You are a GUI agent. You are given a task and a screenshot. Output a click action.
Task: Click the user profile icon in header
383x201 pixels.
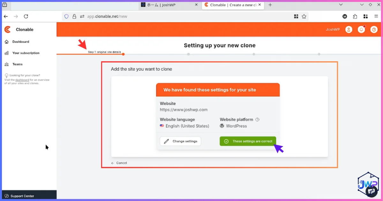[349, 29]
